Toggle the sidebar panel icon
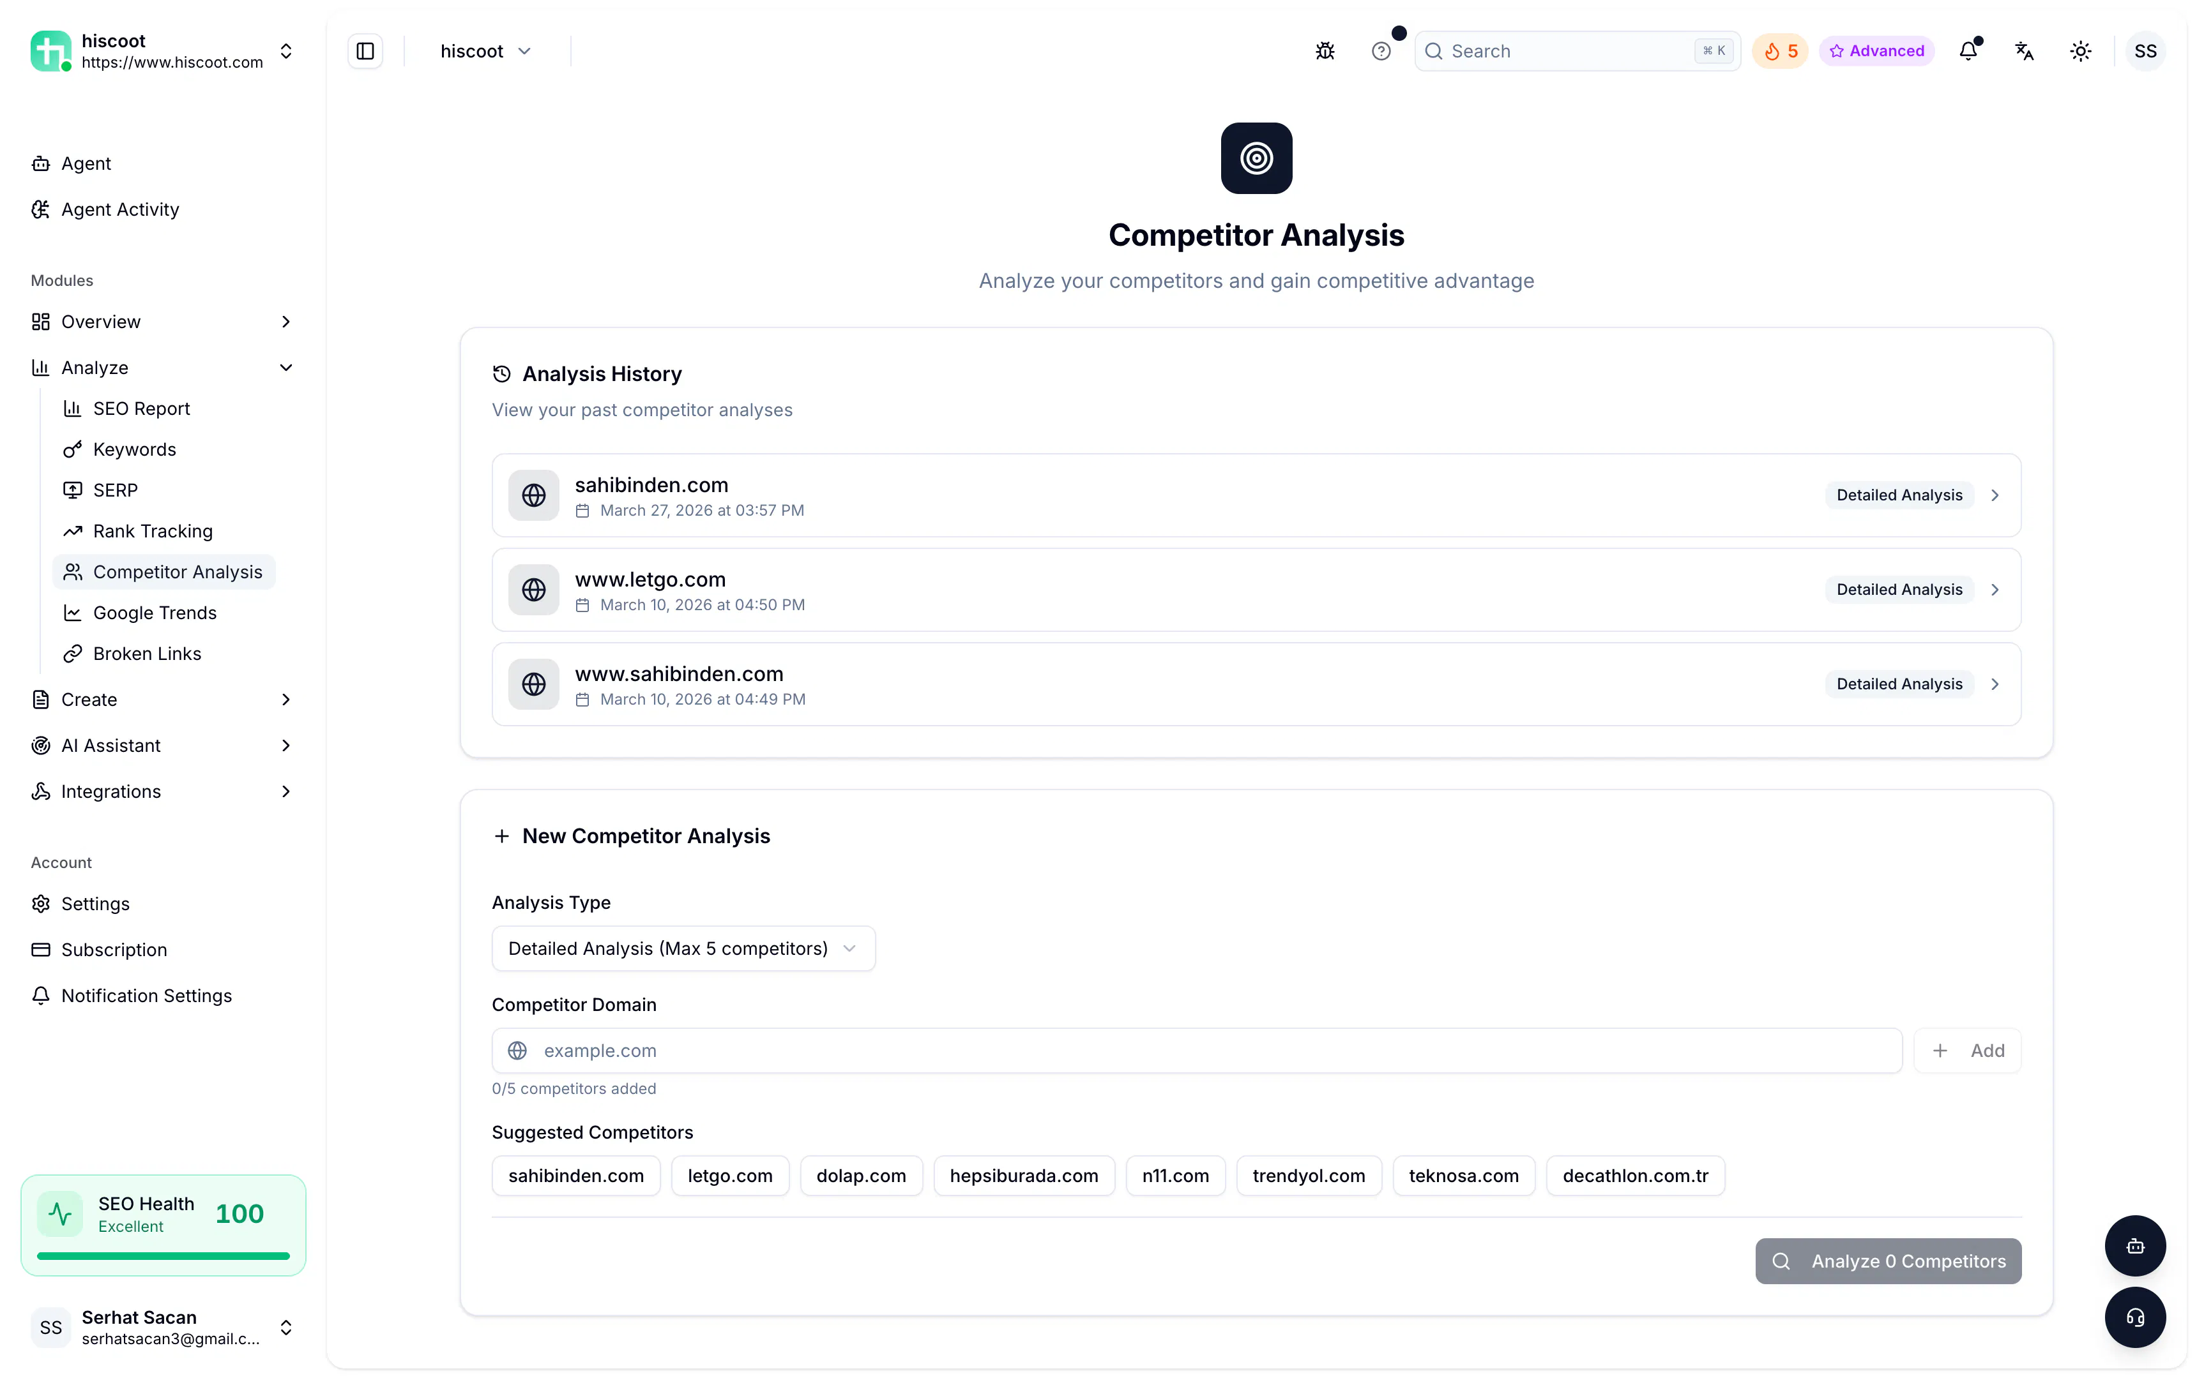This screenshot has height=1378, width=2197. [x=365, y=51]
